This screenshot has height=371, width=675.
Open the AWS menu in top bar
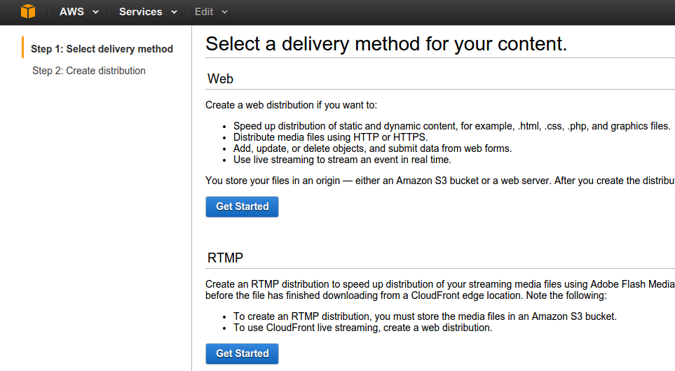(x=71, y=12)
